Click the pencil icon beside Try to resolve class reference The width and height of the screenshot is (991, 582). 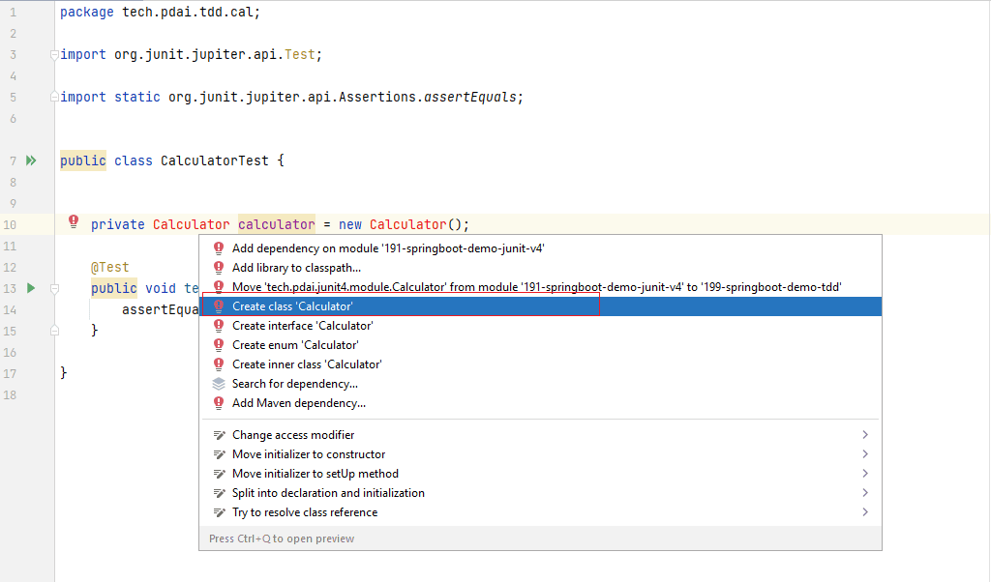219,512
